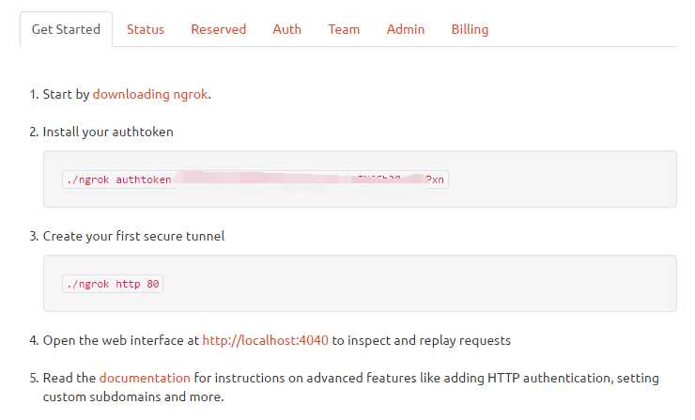695x420 pixels.
Task: Click 'custom subdomains and more.' text
Action: [x=133, y=397]
